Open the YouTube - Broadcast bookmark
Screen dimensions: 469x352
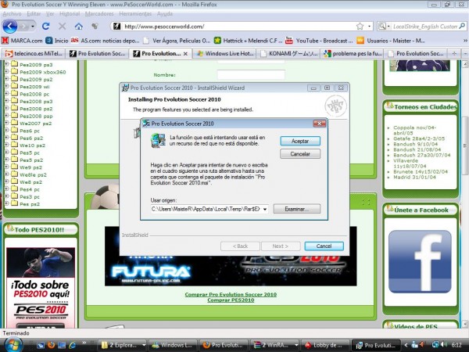tap(319, 41)
